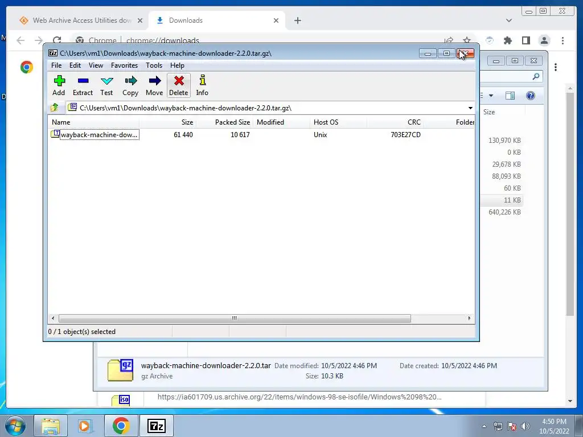Image resolution: width=583 pixels, height=437 pixels.
Task: Sort by the Packed Size column
Action: point(224,122)
